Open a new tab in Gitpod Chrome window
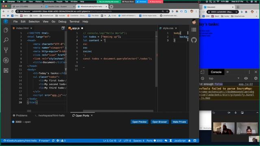Screen dimensions: 260x146 click(x=111, y=6)
